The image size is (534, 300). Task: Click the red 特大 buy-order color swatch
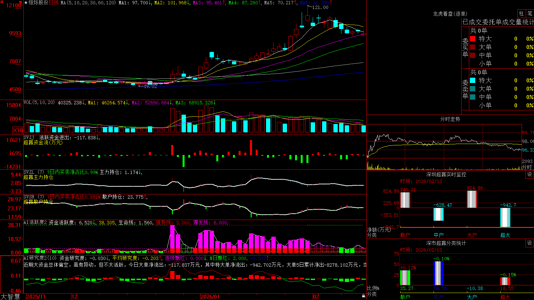473,39
